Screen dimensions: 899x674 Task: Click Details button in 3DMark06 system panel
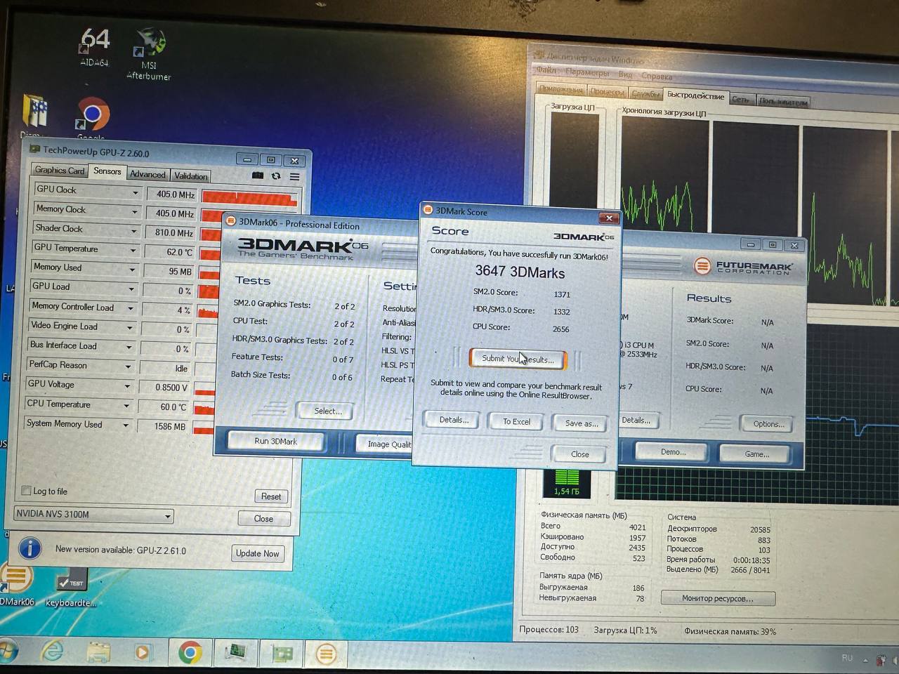coord(636,420)
